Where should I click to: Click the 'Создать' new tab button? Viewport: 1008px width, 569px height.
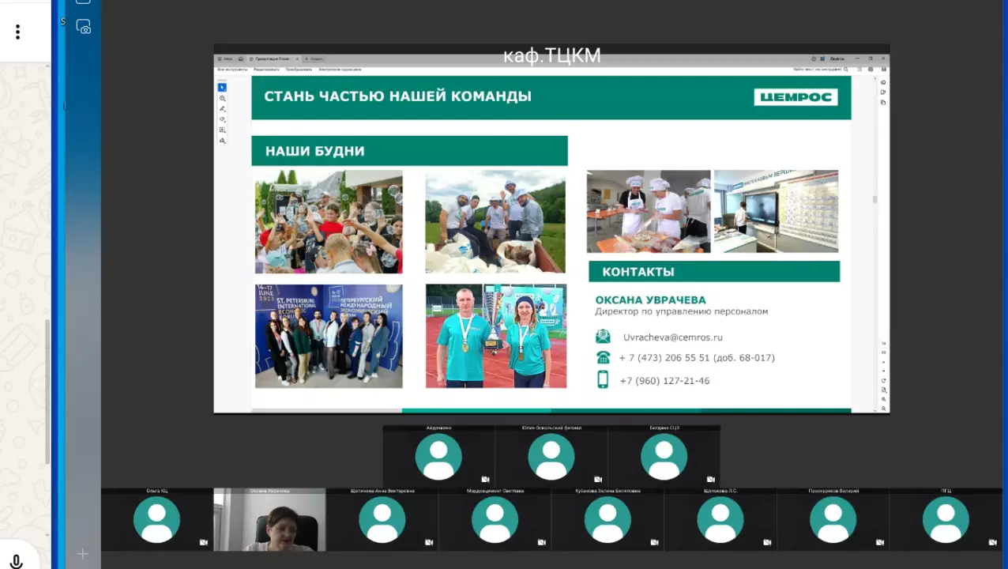[x=315, y=58]
